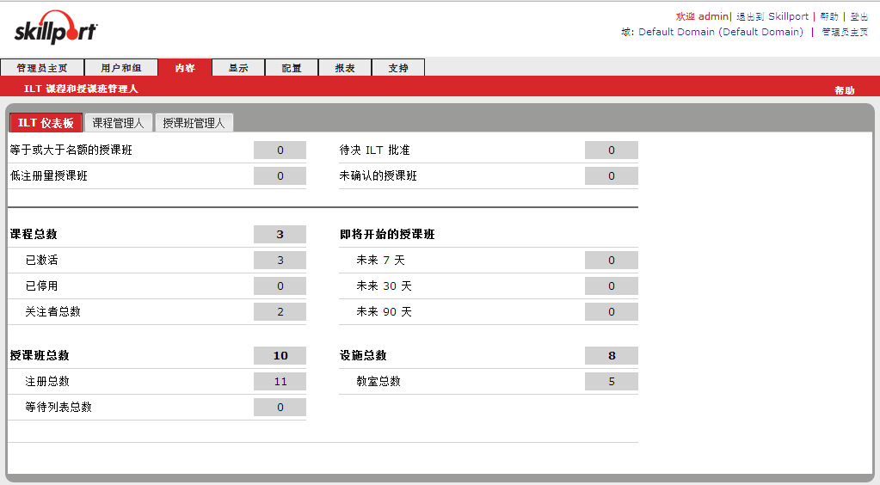Click the 未来 90 天 label

[x=384, y=311]
